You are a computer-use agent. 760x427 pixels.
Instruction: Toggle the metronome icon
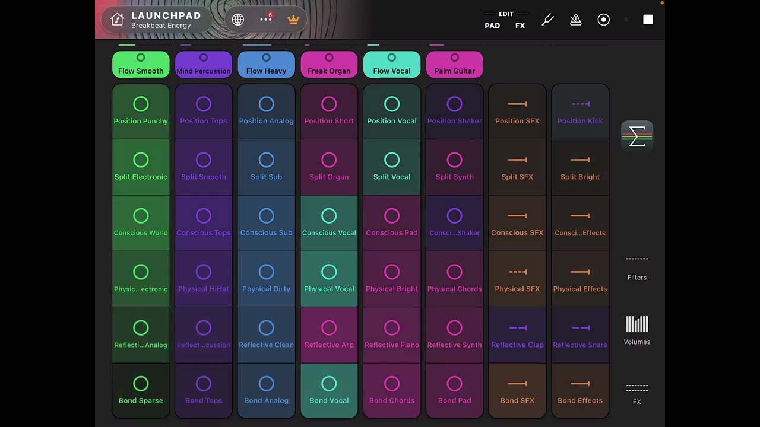coord(575,20)
